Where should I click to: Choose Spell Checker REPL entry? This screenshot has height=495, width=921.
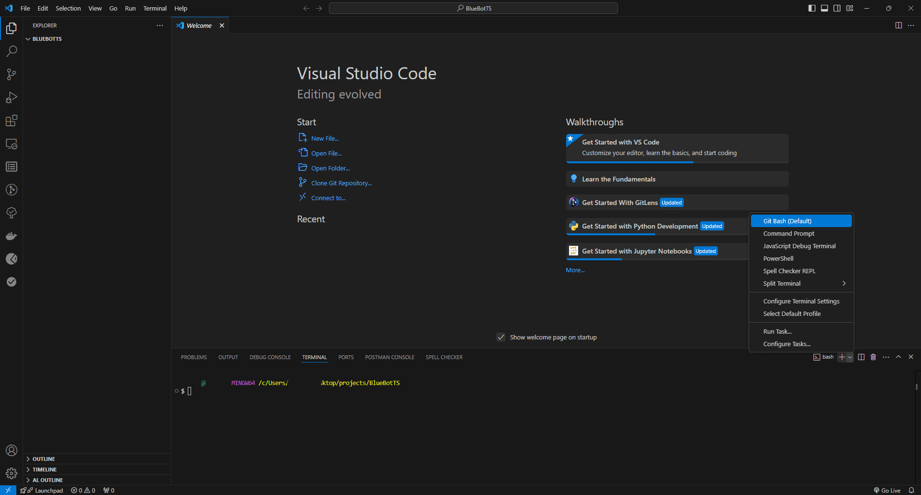pos(801,271)
